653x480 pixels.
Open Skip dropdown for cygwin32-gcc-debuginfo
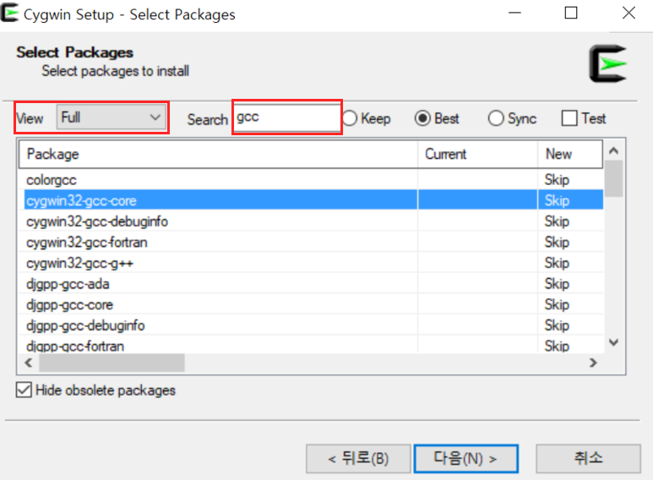(558, 221)
